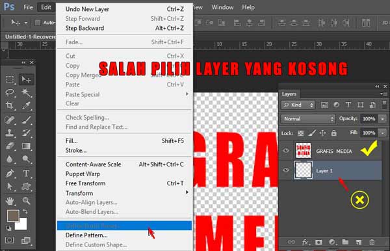The width and height of the screenshot is (390, 251).
Task: Click the foreground color swatch
Action: click(x=13, y=215)
